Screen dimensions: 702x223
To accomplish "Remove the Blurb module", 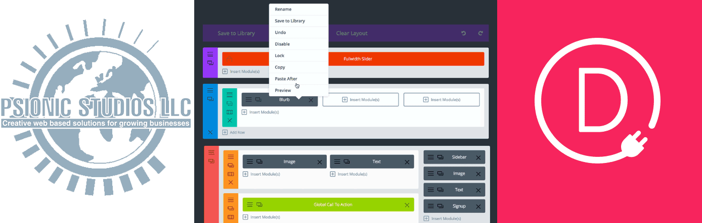I will pos(311,100).
